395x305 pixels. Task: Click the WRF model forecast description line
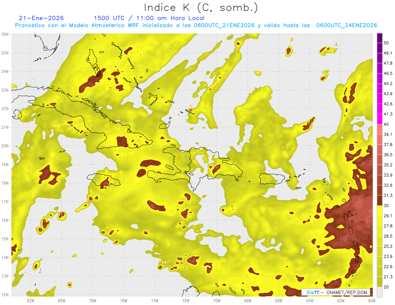click(196, 25)
